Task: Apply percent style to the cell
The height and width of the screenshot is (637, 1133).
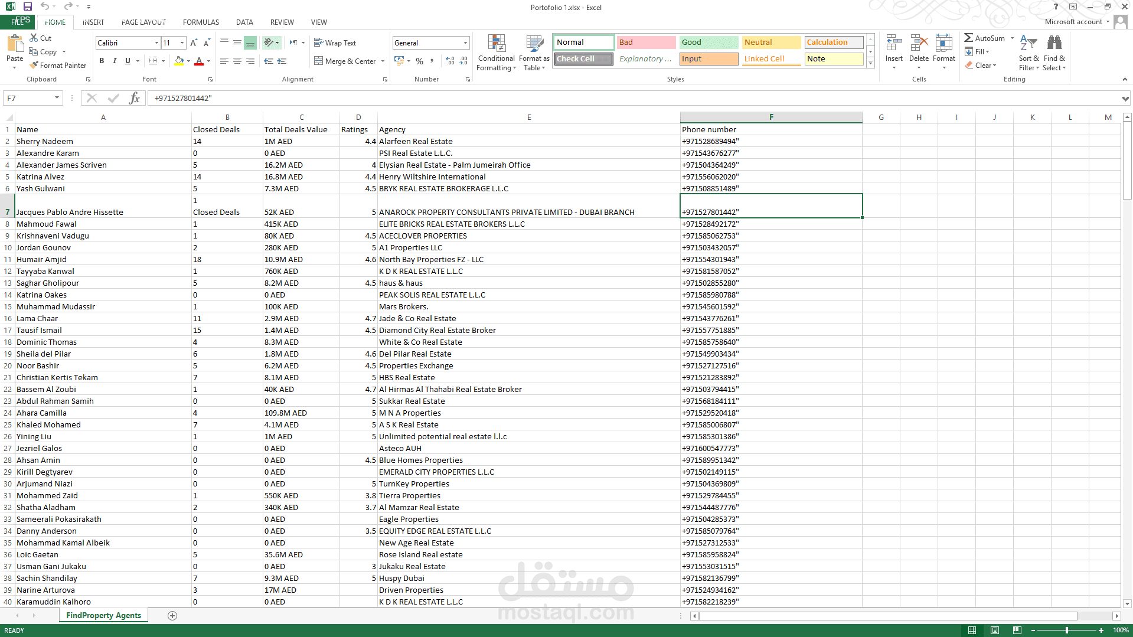Action: pos(419,61)
